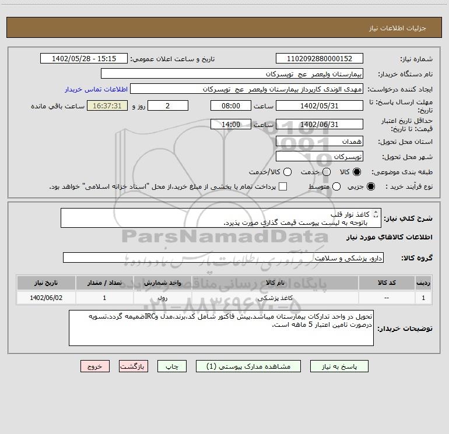Viewport: 449px width, 434px height.
Task: Open the اطلاعات تماس خریدار link
Action: pyautogui.click(x=96, y=89)
